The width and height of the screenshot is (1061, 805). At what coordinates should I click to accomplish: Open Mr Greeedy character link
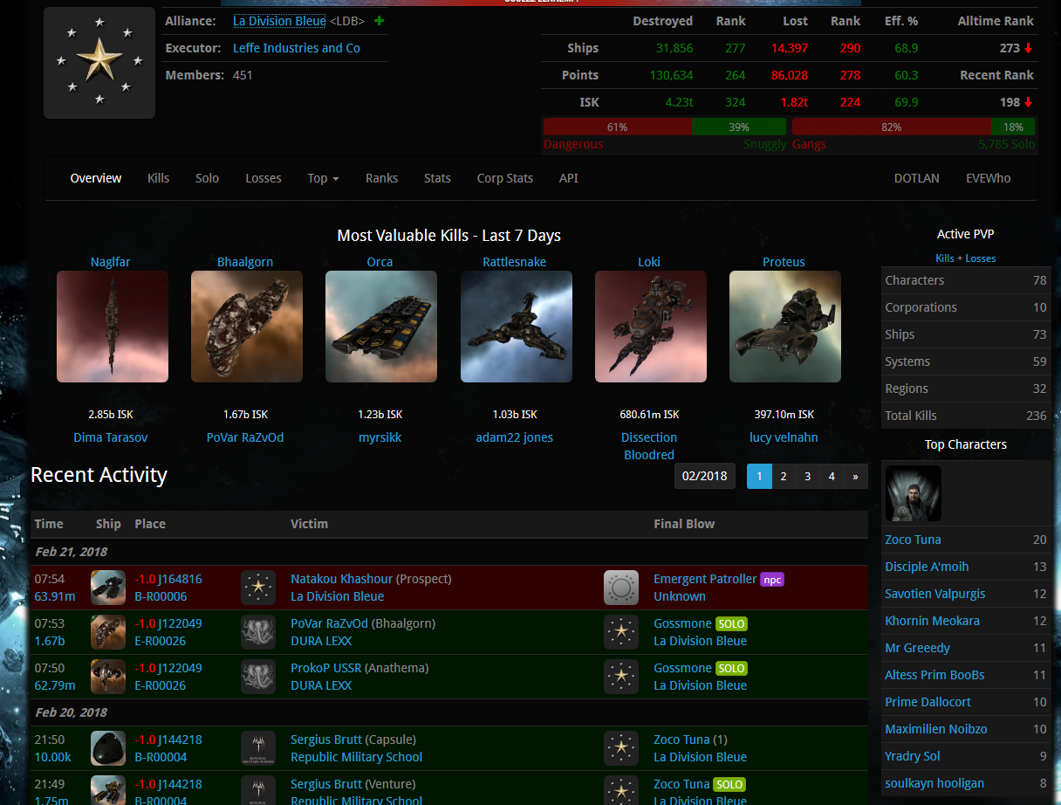pos(917,648)
